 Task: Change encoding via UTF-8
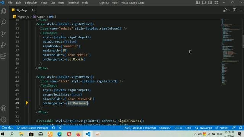tap(178, 128)
